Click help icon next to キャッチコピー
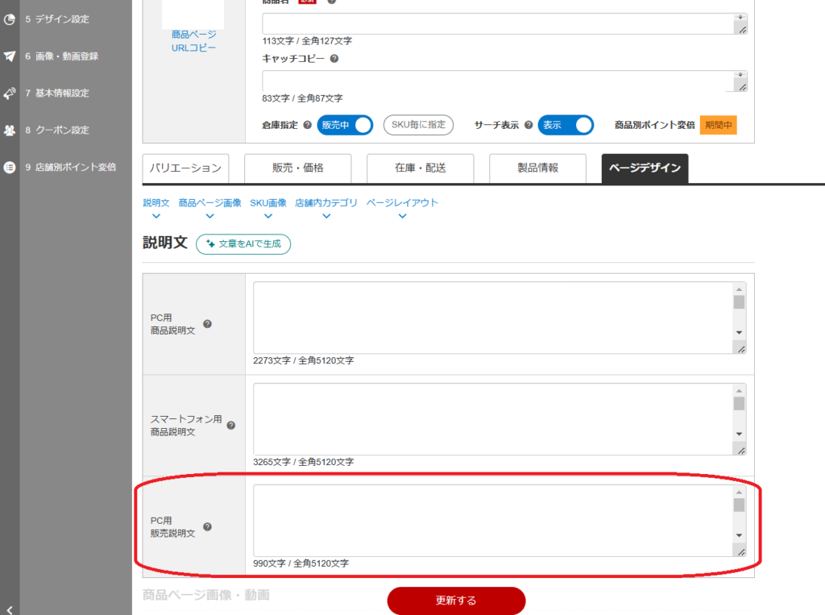Viewport: 825px width, 615px height. 334,59
